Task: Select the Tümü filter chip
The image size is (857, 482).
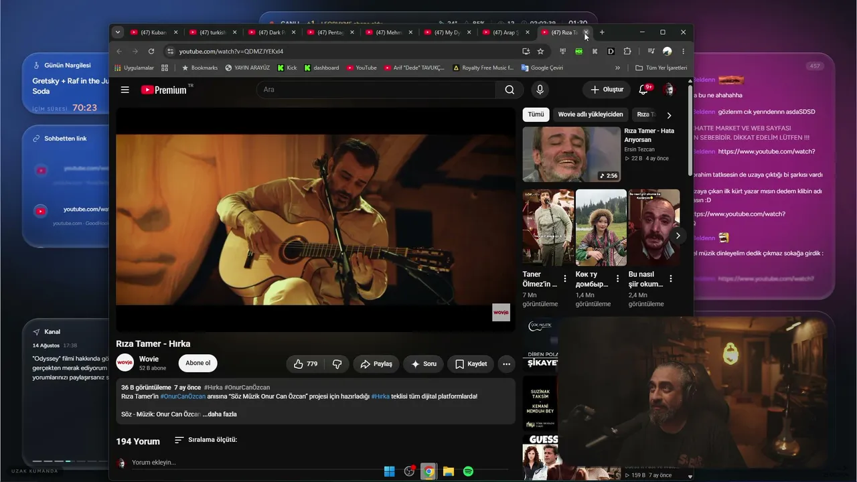Action: point(536,114)
